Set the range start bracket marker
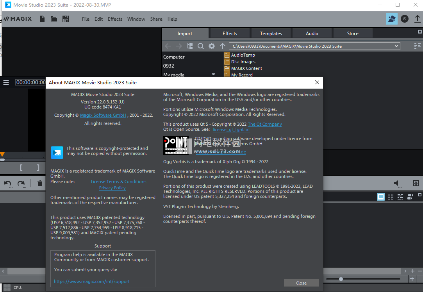Viewport: 423px width, 292px height. pos(21,168)
